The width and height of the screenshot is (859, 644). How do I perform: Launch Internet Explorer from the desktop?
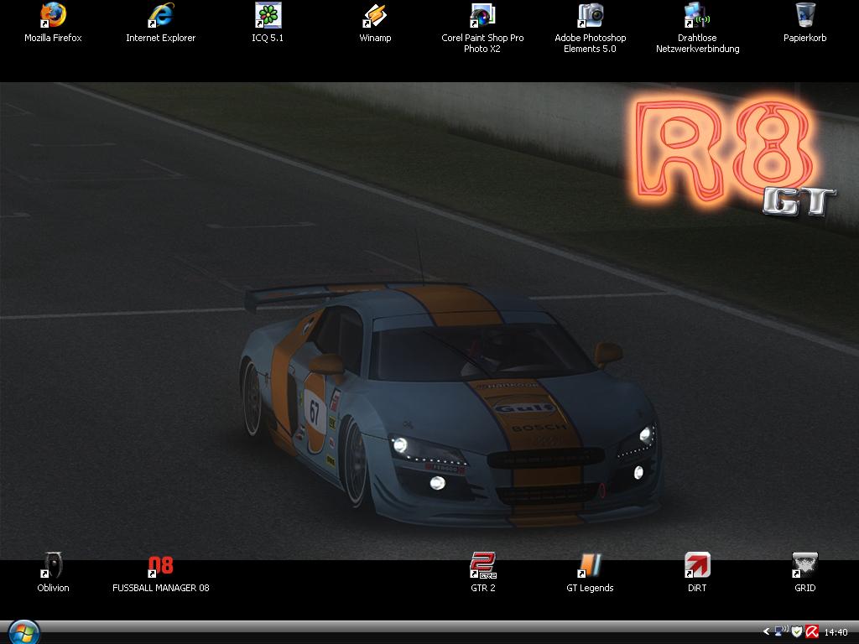click(x=160, y=16)
